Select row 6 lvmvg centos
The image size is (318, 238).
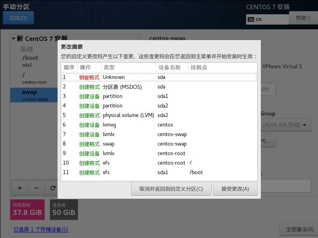tap(159, 125)
